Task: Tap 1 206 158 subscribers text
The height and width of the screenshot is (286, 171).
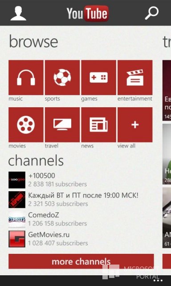Action: [x=57, y=223]
